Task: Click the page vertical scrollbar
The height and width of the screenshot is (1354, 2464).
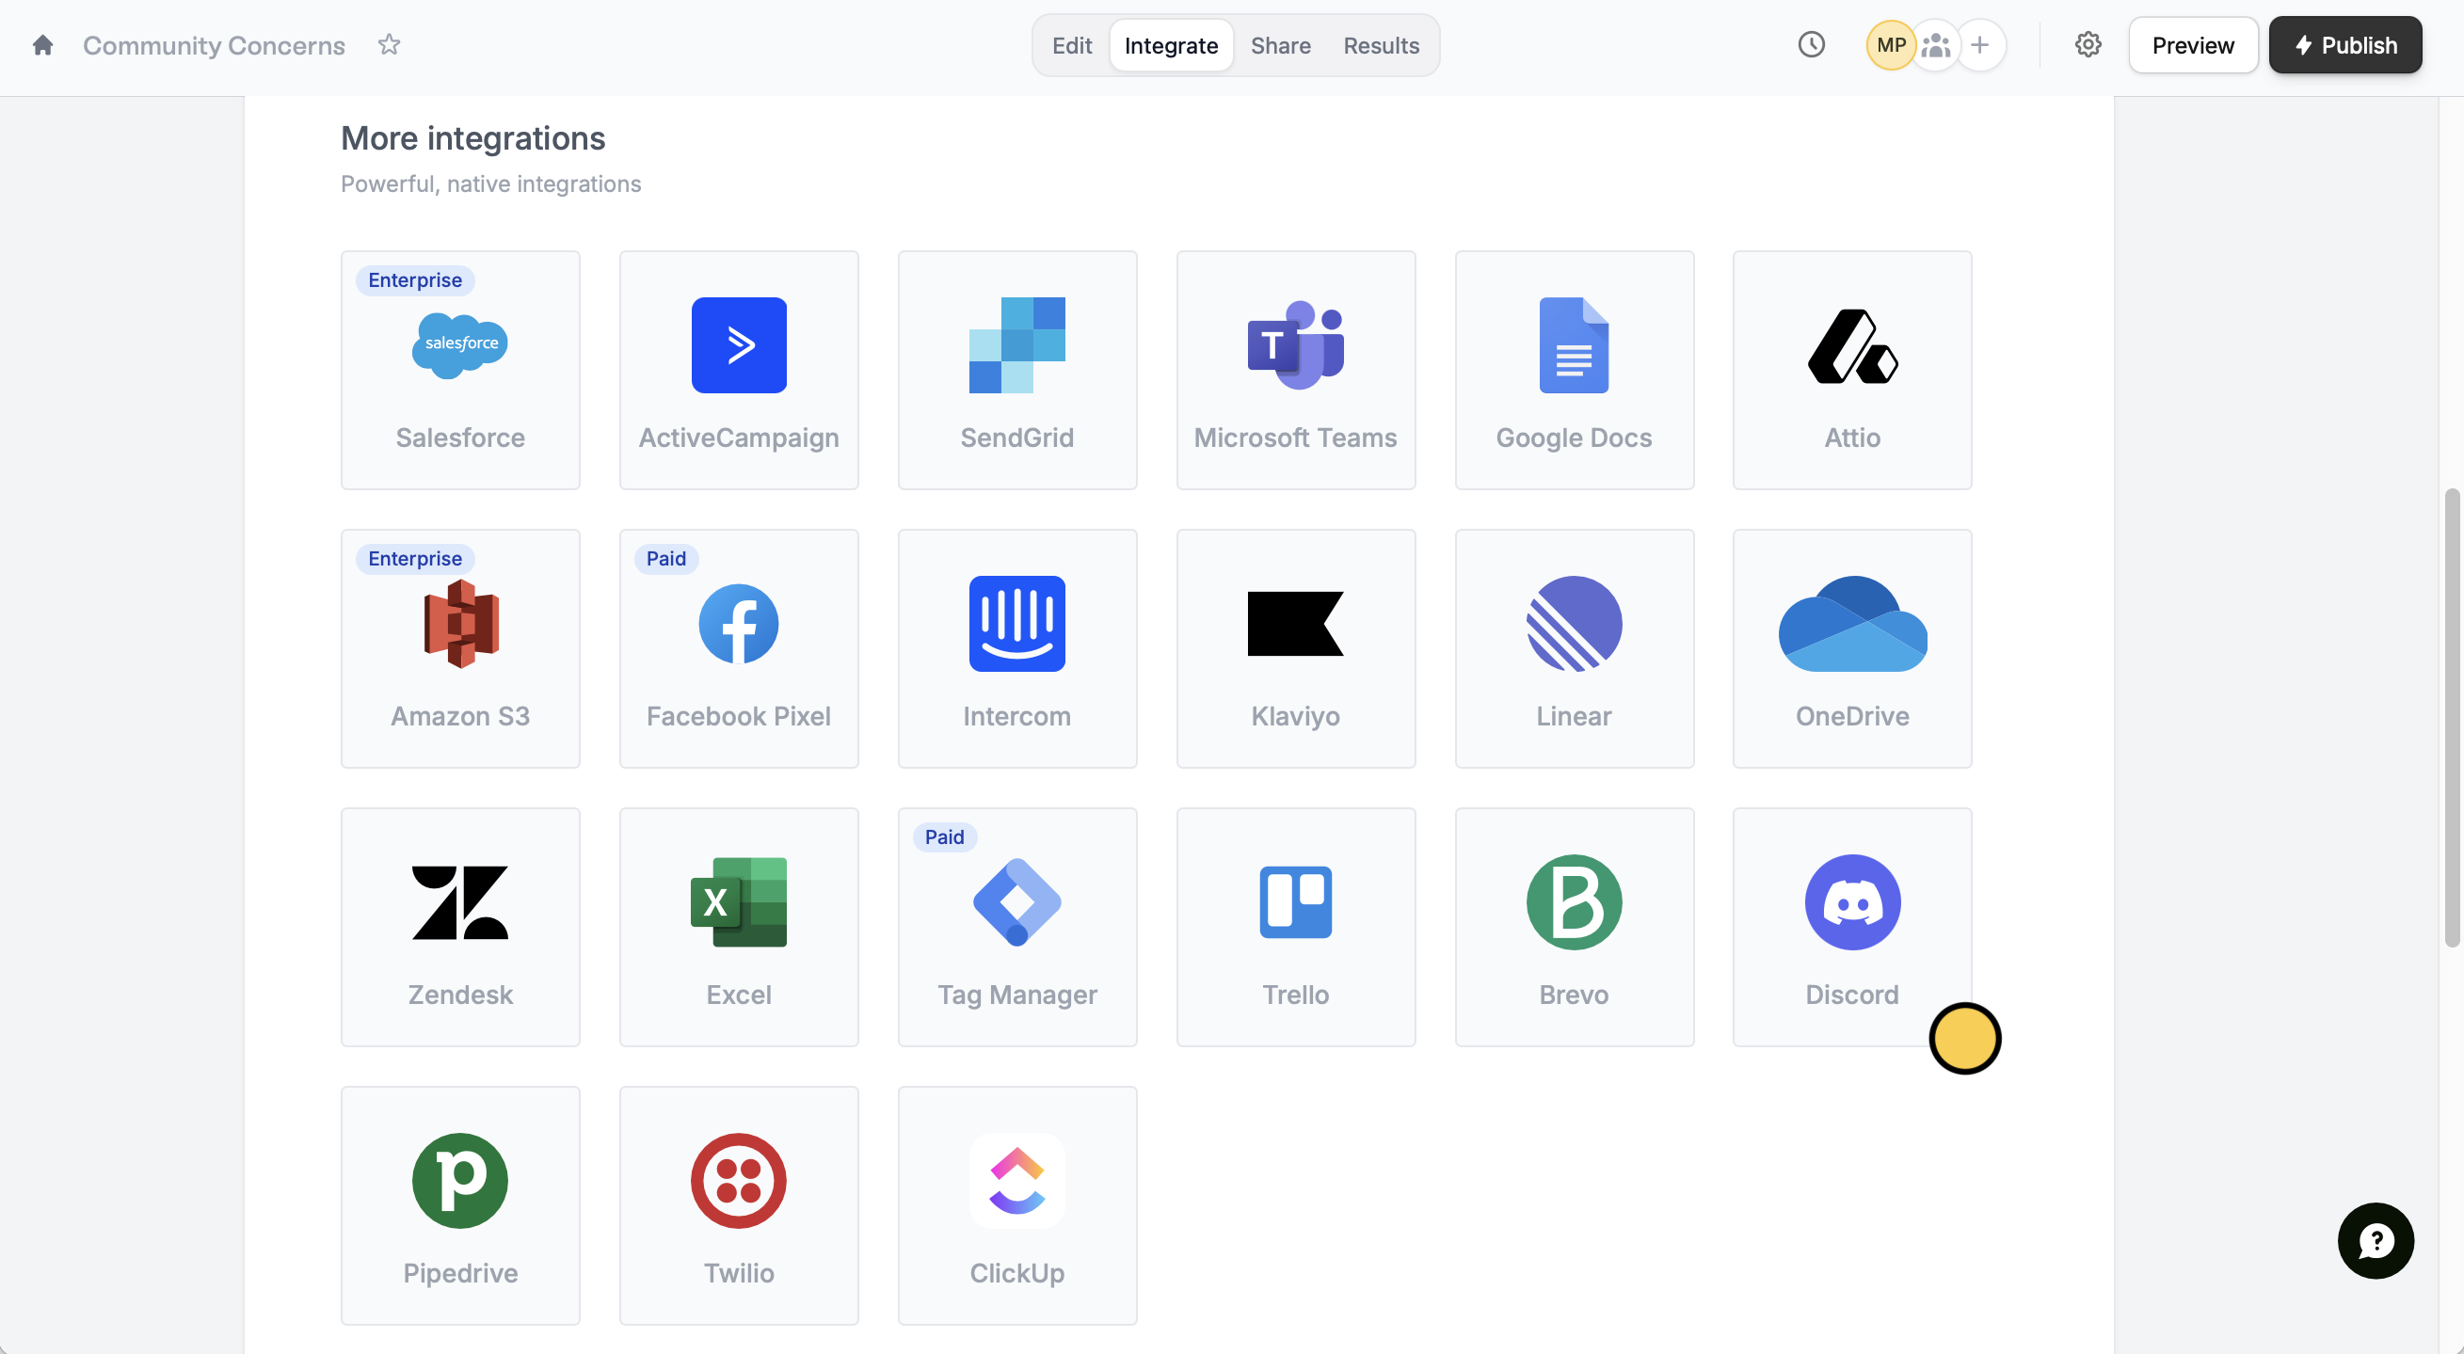Action: click(x=2452, y=717)
